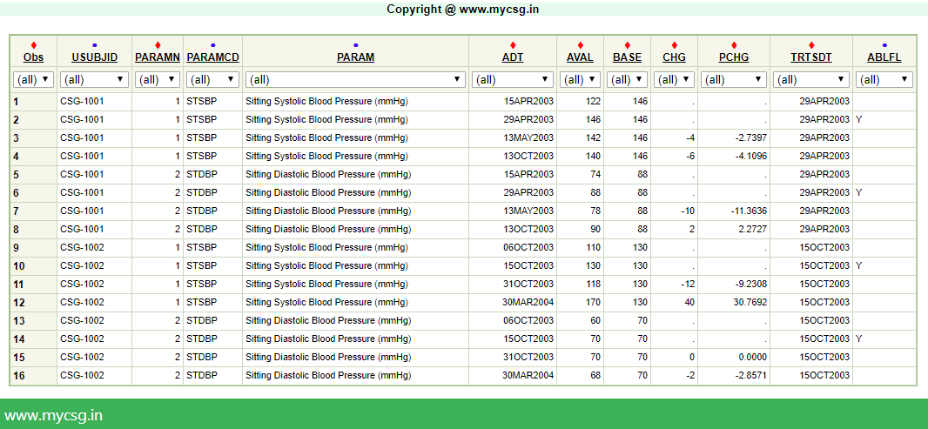Viewport: 928px width, 429px height.
Task: Click the blue dot icon above PARAM
Action: coord(355,45)
